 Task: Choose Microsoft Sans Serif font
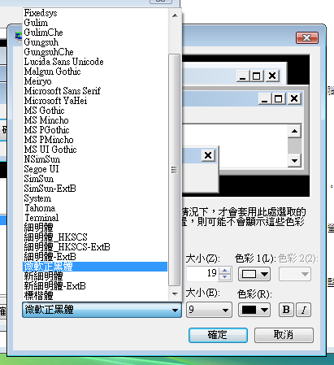tap(95, 91)
